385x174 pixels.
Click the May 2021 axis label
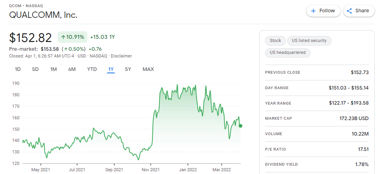click(40, 170)
